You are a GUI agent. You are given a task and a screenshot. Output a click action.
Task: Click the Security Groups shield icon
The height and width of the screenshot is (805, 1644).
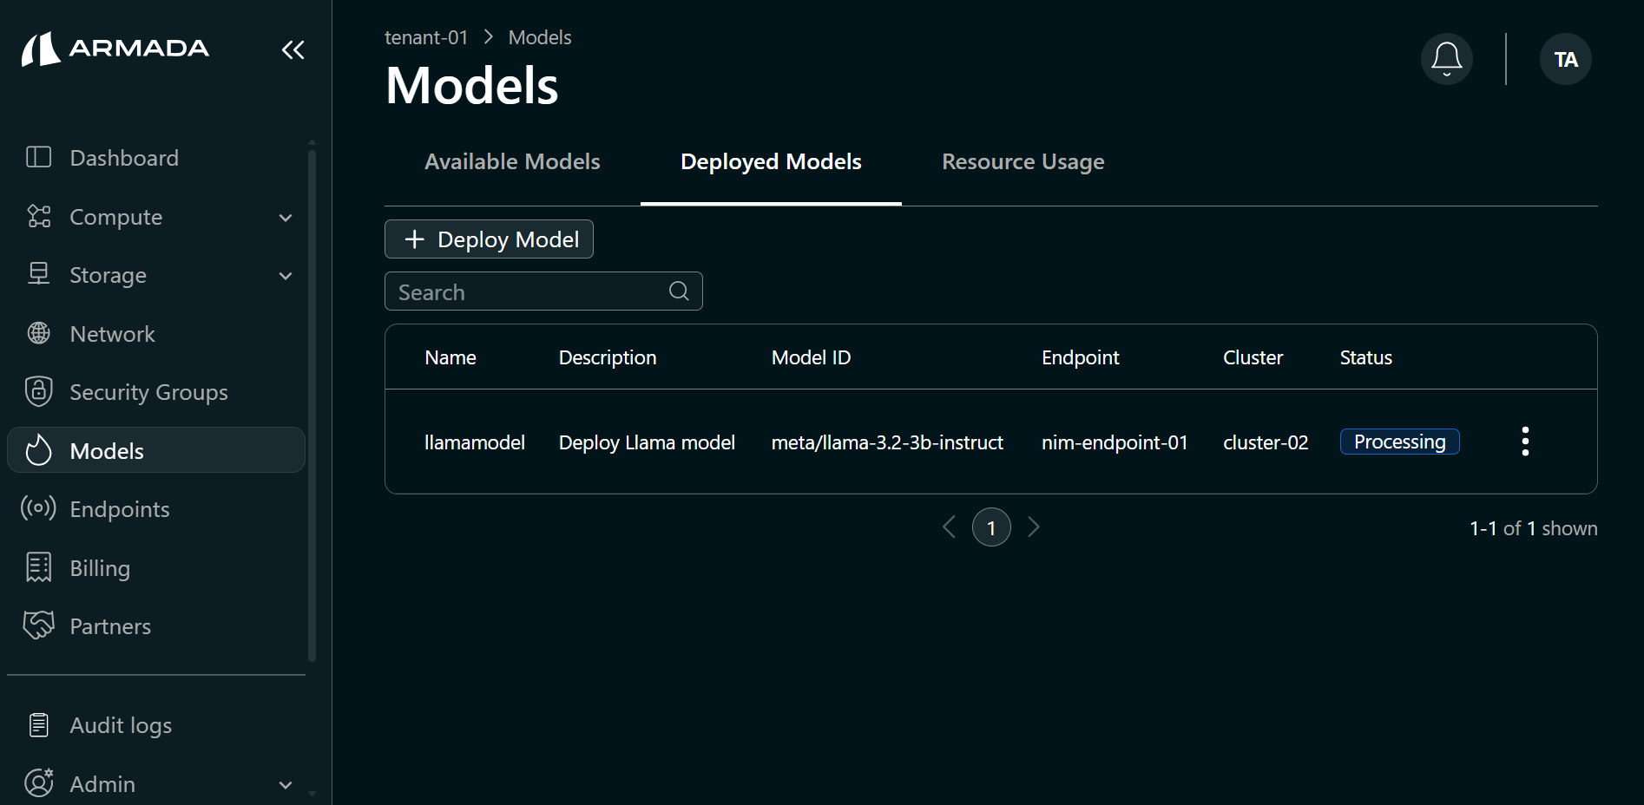[39, 391]
